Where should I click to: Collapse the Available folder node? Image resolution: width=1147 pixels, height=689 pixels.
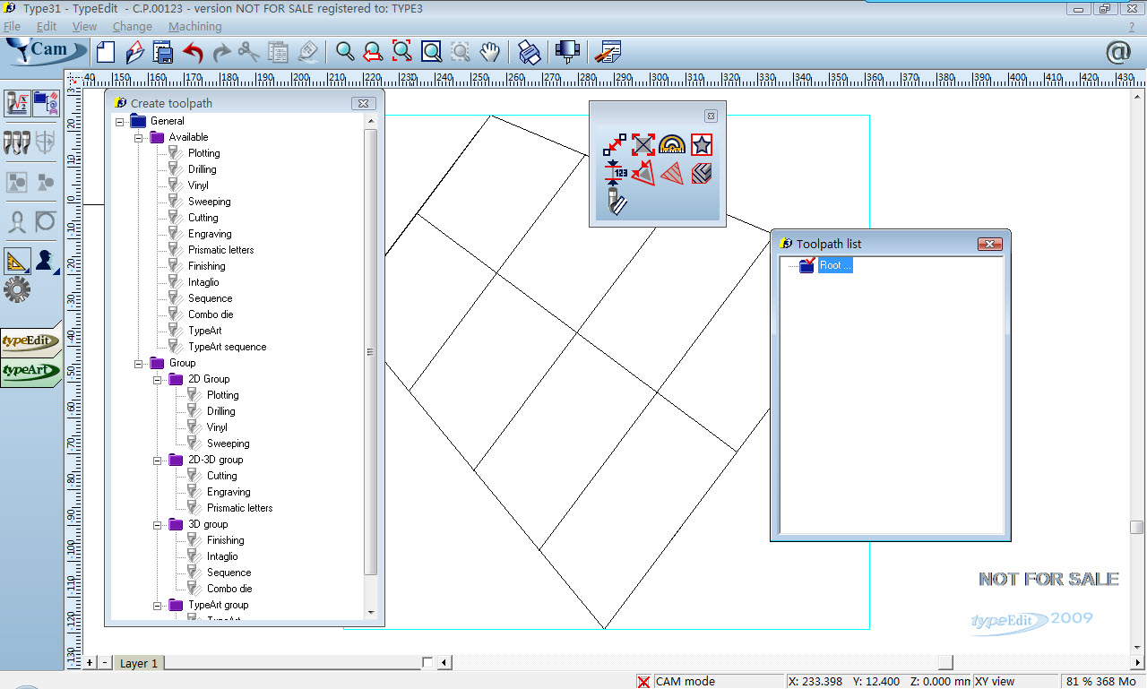tap(138, 137)
